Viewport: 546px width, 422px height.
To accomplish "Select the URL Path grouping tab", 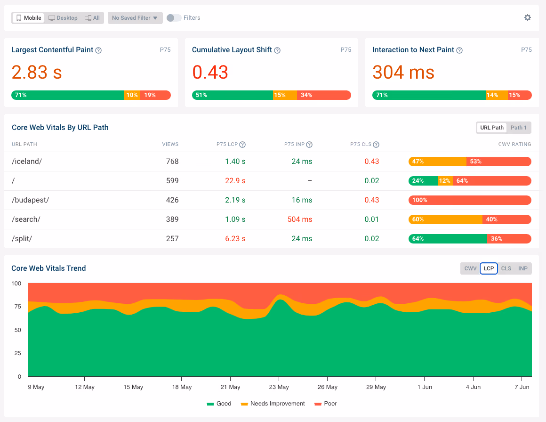I will (492, 128).
